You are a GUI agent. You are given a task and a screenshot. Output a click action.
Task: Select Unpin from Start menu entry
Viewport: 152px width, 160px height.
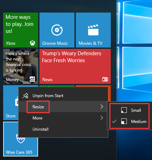[63, 96]
